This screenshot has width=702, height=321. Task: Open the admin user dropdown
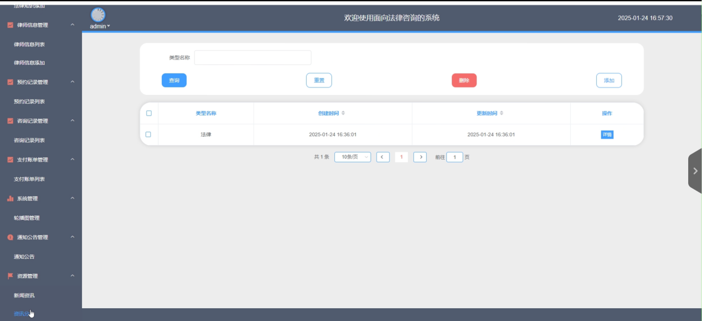[x=100, y=26]
